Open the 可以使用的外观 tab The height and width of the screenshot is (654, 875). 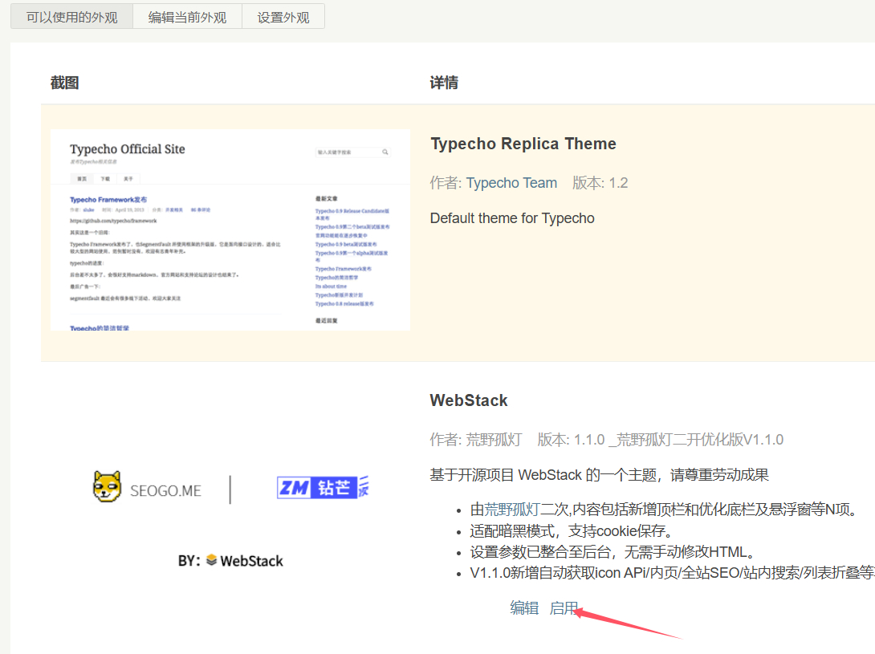72,18
